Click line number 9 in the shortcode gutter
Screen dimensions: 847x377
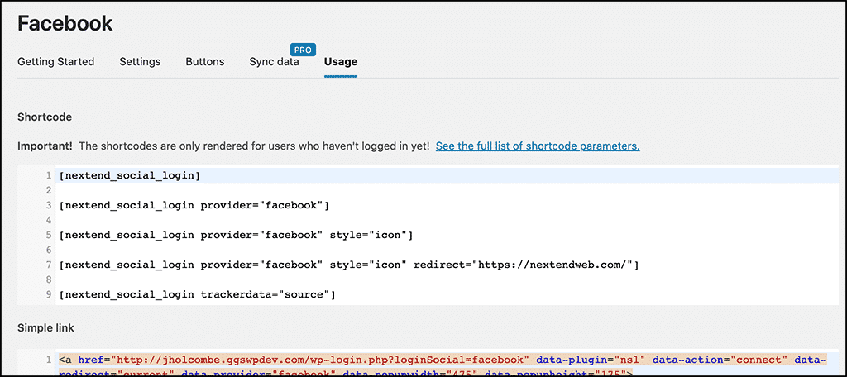point(49,294)
